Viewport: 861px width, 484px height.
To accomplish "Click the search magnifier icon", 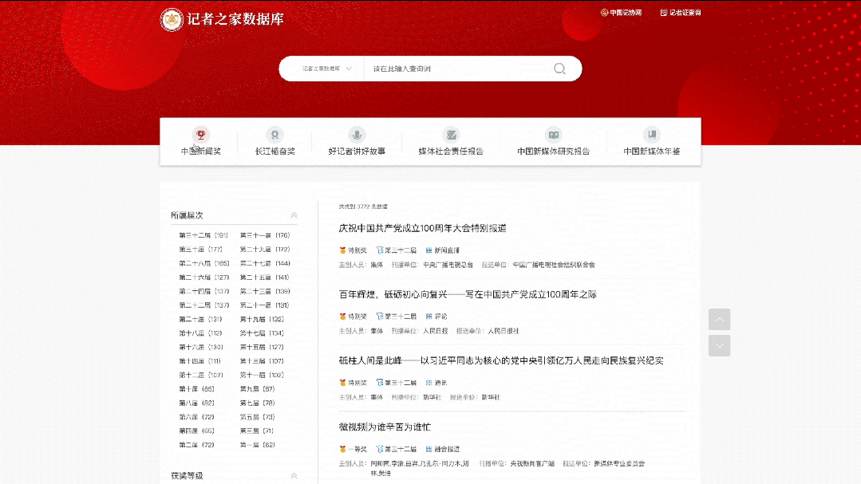I will pos(560,69).
